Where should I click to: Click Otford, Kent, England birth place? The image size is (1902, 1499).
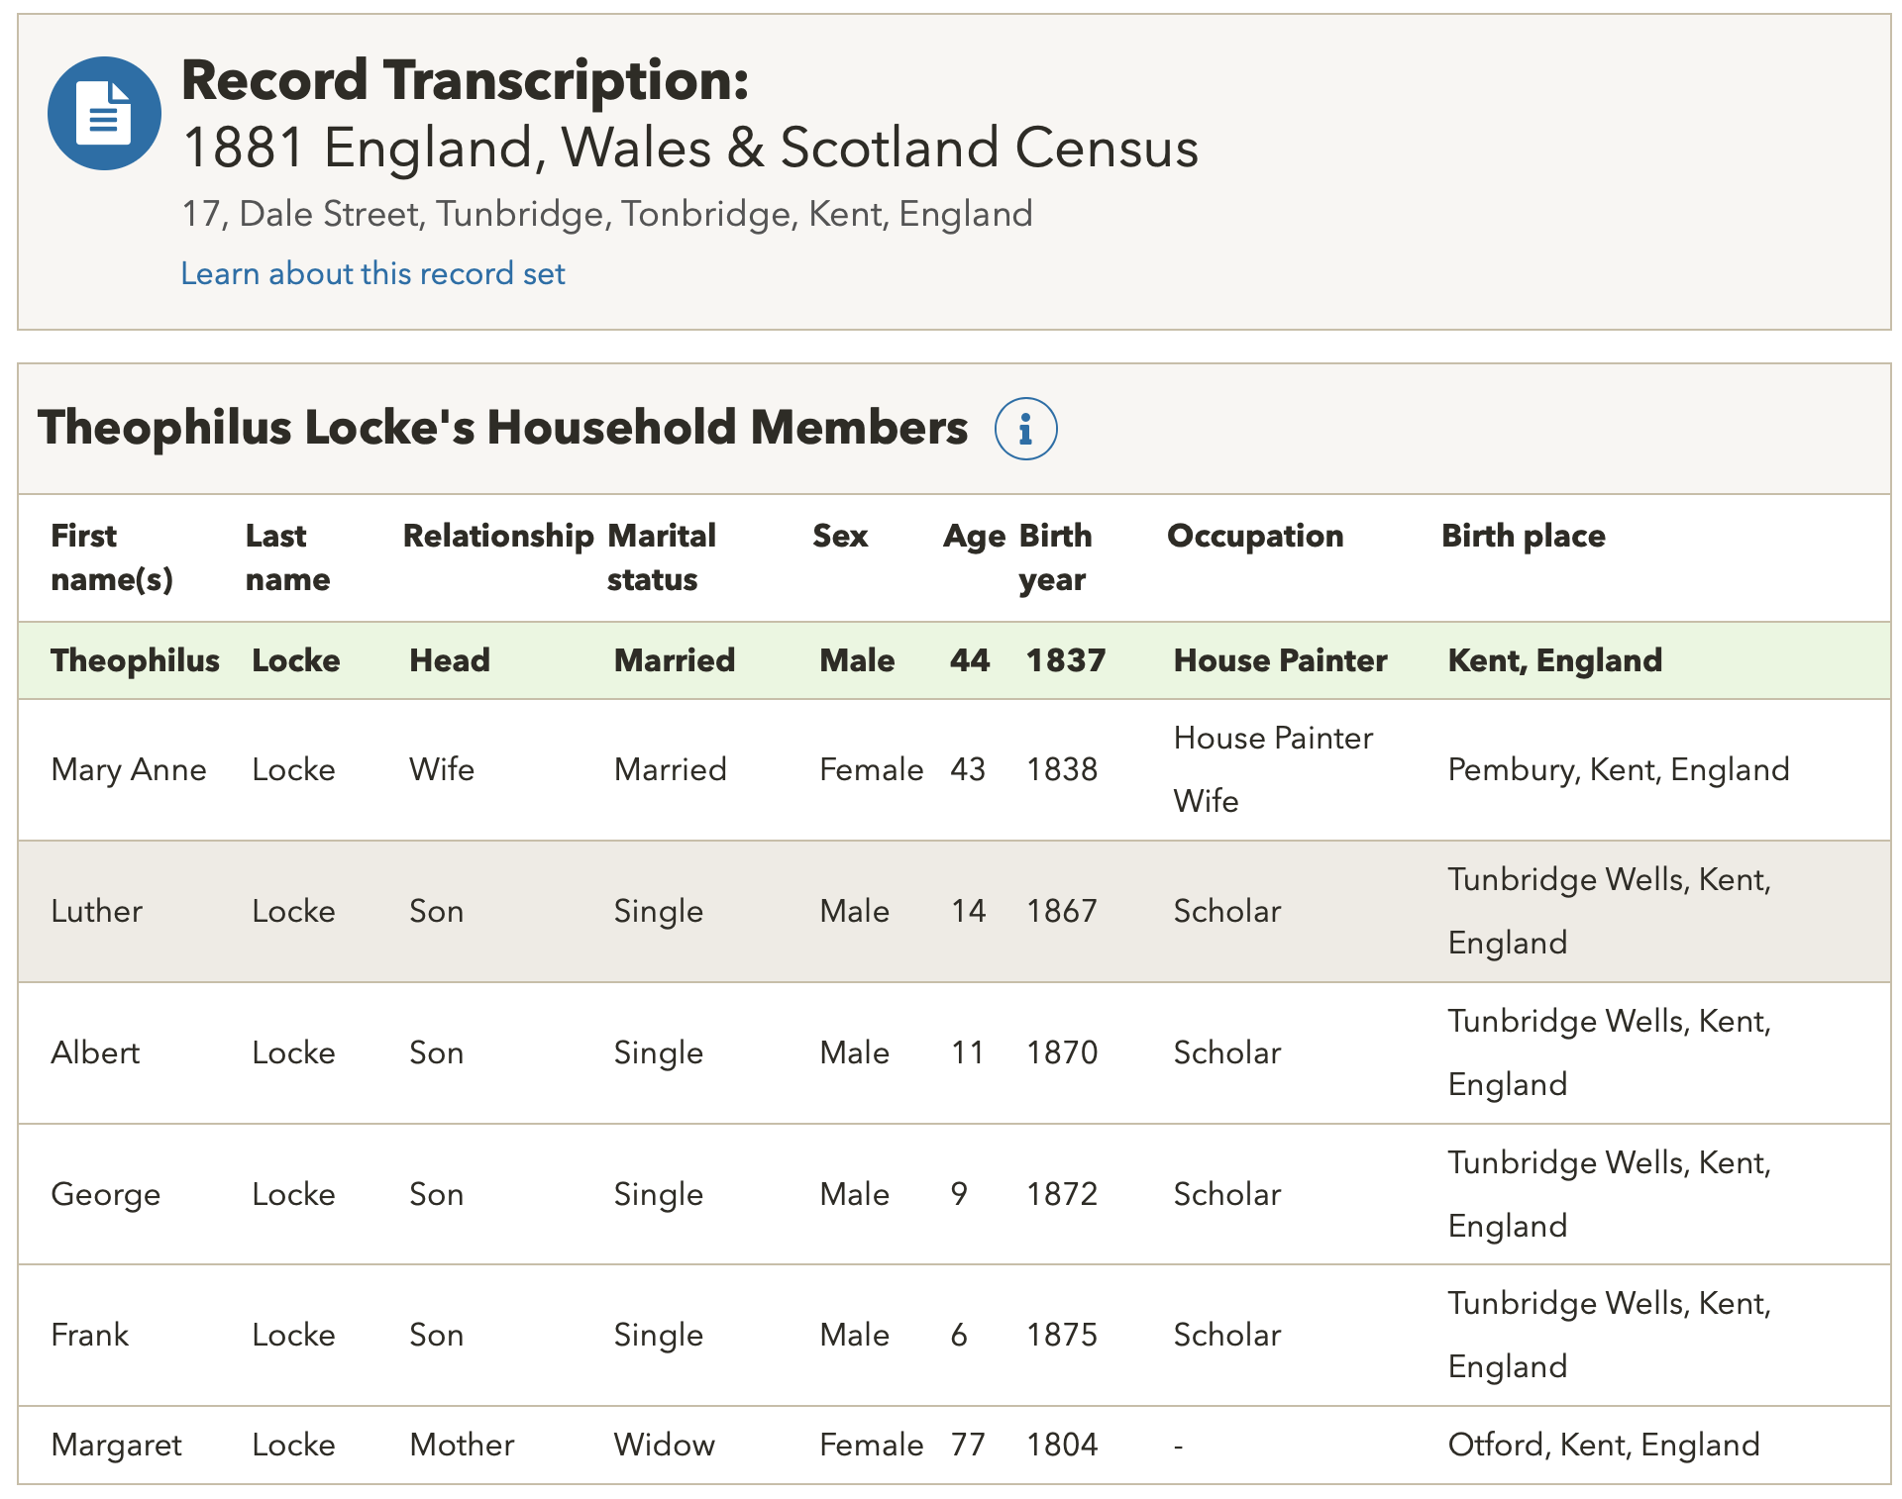(x=1603, y=1445)
